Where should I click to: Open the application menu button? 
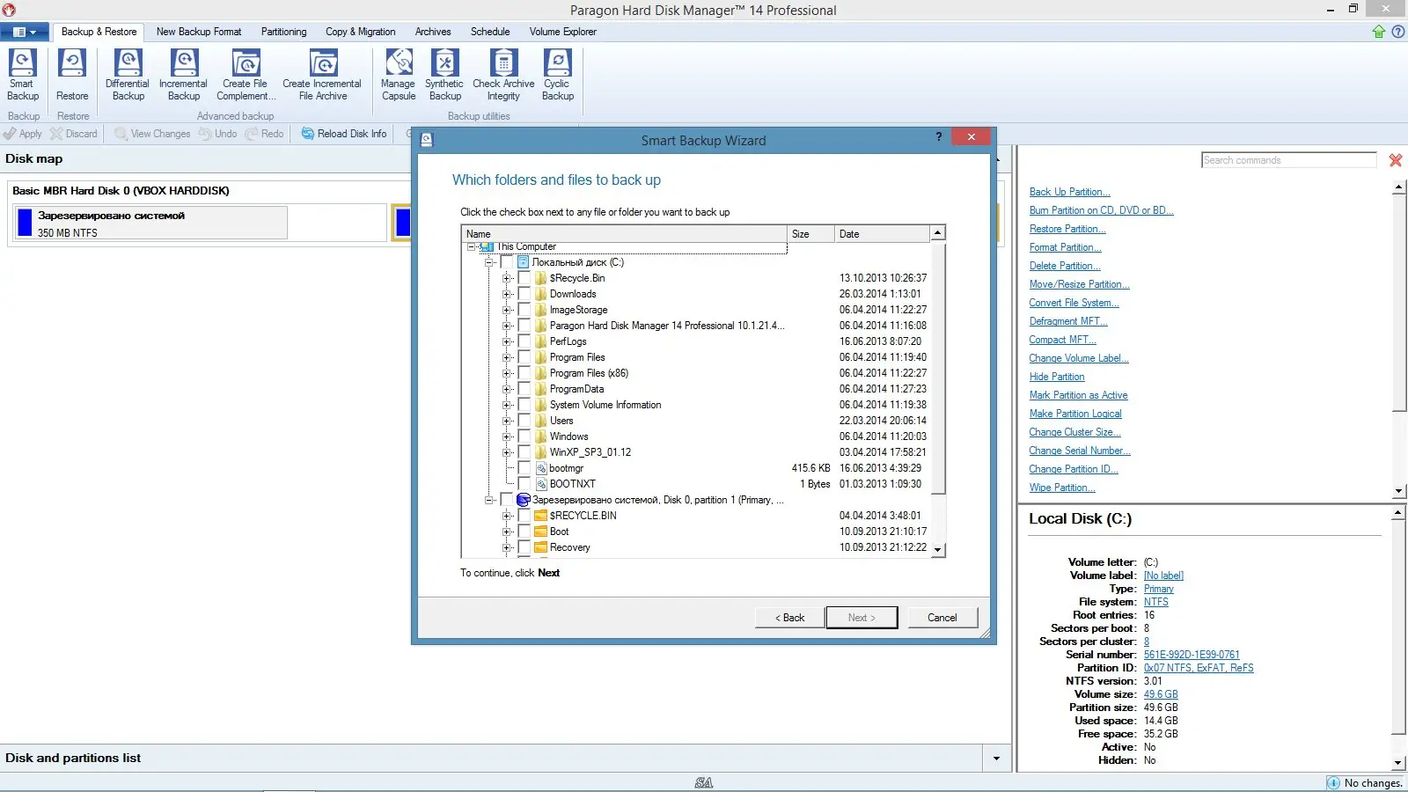(25, 32)
